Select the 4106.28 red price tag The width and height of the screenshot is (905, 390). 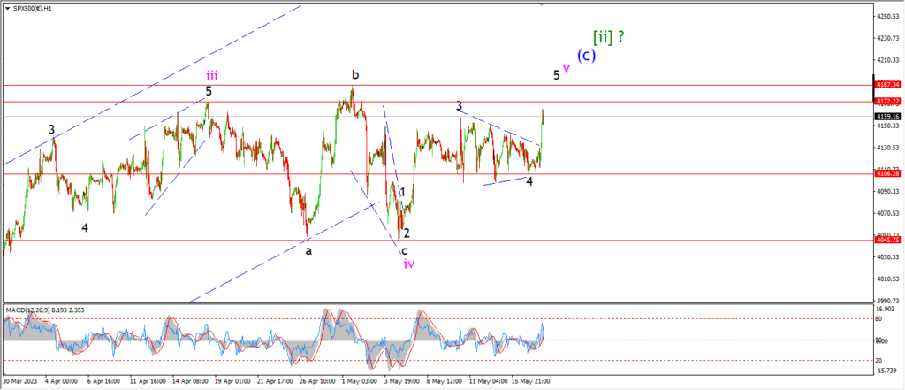coord(887,173)
